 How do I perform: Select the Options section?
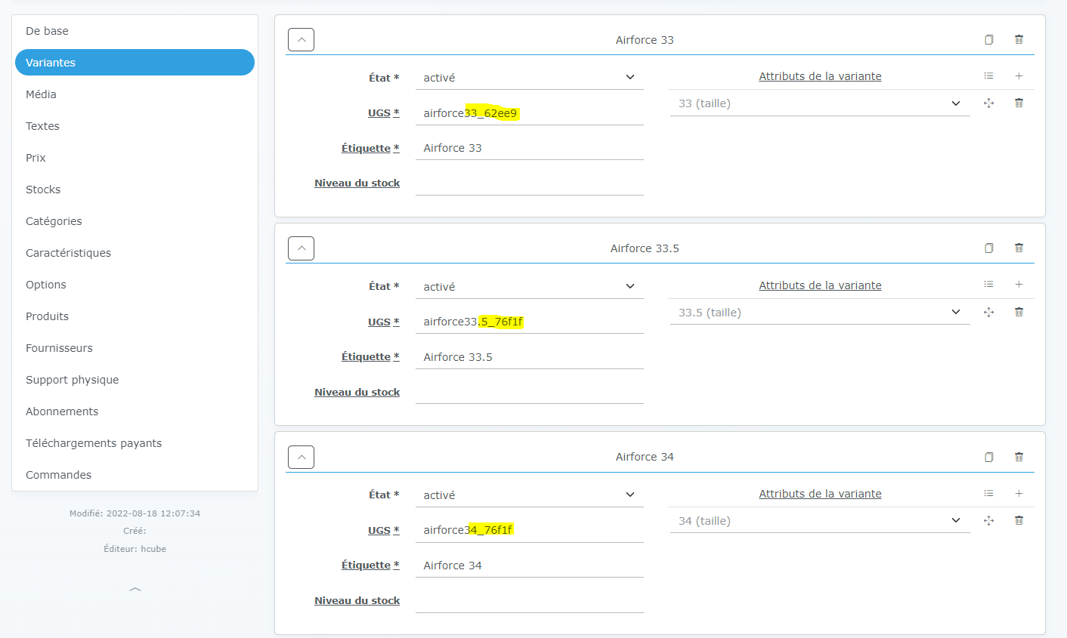(135, 285)
